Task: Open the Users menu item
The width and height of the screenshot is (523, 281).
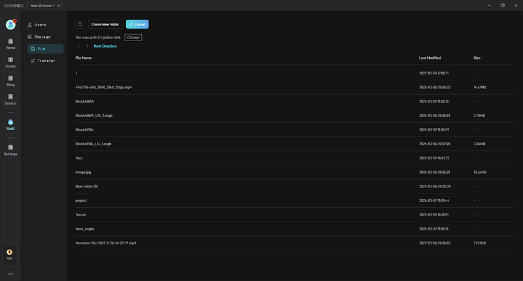Action: point(37,25)
